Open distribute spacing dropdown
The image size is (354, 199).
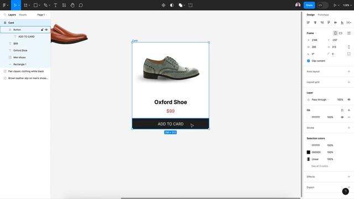(x=349, y=22)
